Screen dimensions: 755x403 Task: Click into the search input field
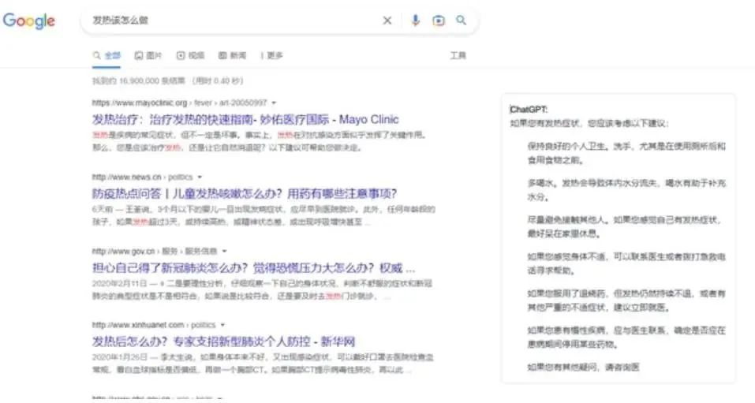coord(229,21)
